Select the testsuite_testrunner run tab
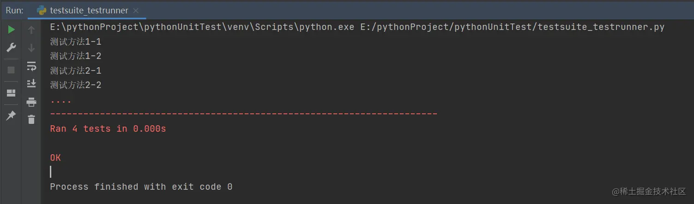The image size is (694, 204). pos(83,10)
